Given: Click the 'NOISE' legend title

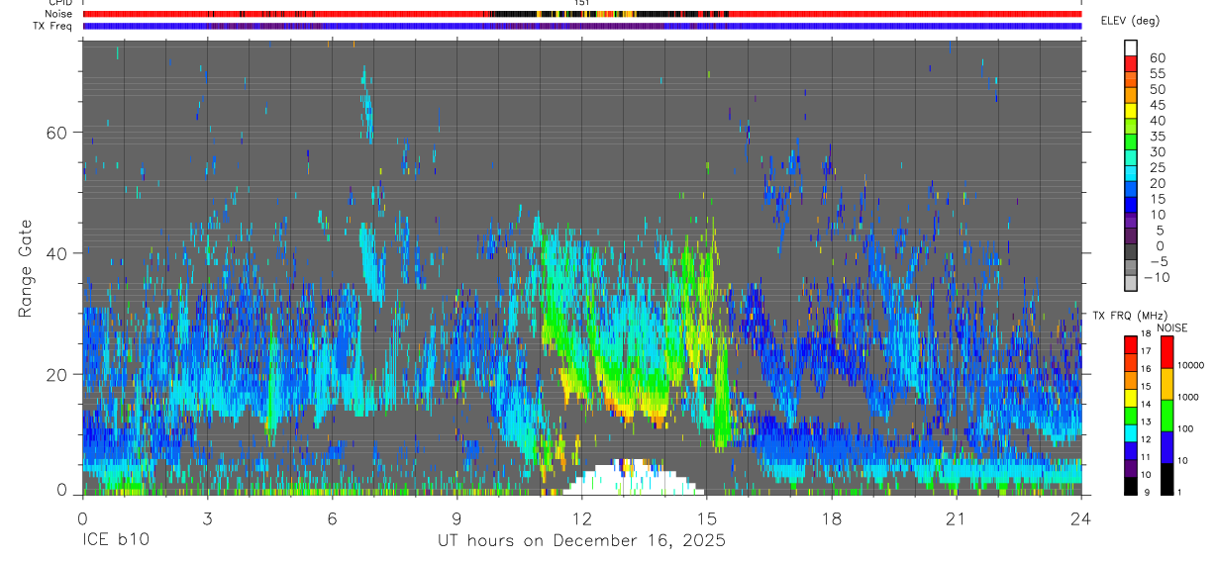Looking at the screenshot, I should [1170, 327].
